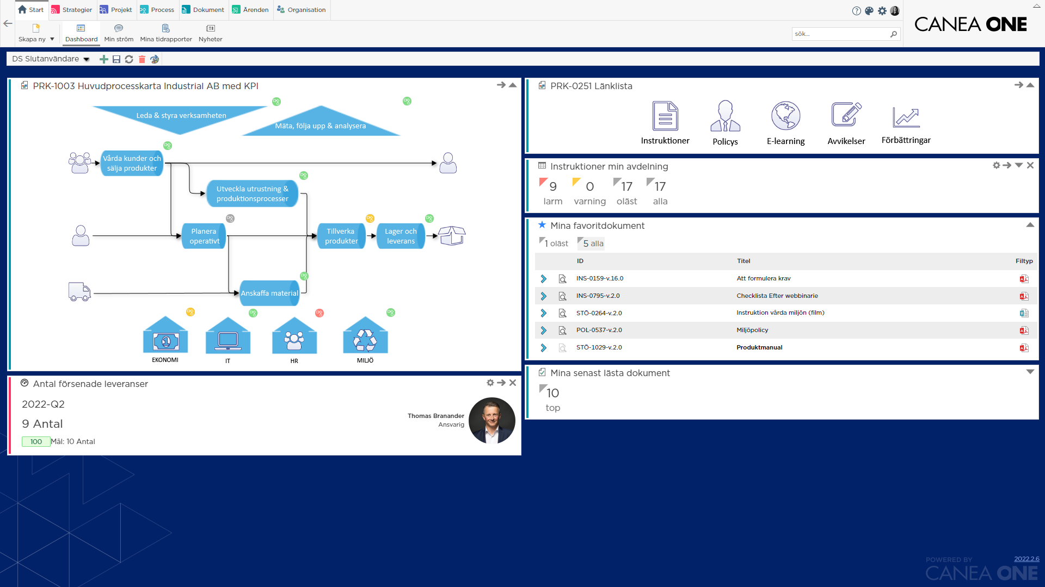Show only oläst favorite documents
Image resolution: width=1045 pixels, height=587 pixels.
click(x=555, y=243)
